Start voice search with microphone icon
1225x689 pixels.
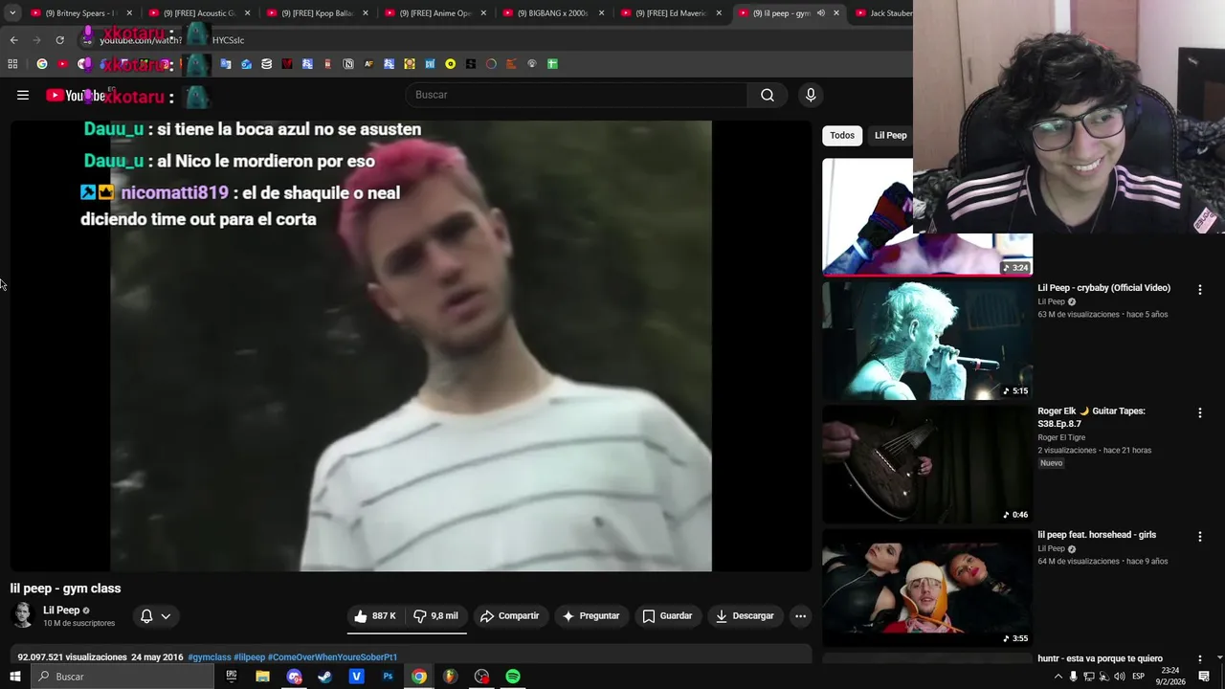click(811, 95)
